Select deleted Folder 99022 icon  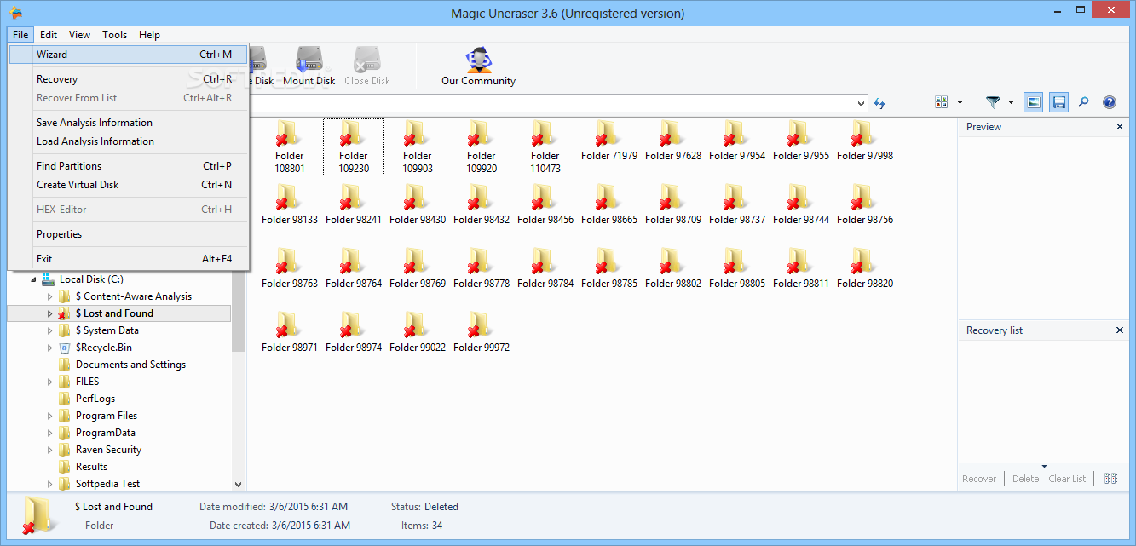(415, 326)
